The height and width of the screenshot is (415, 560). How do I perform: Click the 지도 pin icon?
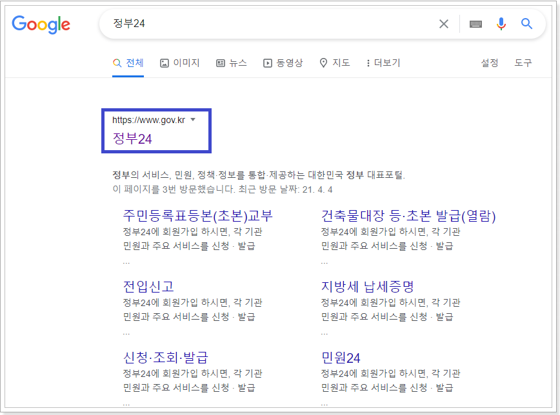[x=323, y=63]
